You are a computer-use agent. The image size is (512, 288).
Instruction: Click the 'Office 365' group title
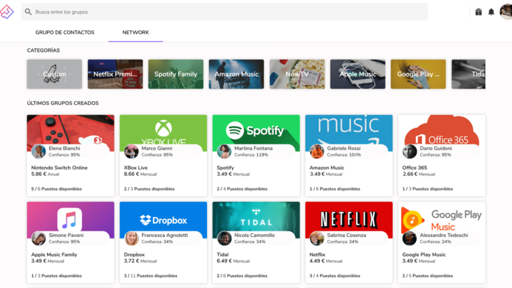pyautogui.click(x=415, y=168)
